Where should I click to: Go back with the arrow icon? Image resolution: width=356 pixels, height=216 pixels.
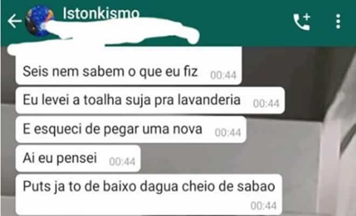pyautogui.click(x=15, y=21)
